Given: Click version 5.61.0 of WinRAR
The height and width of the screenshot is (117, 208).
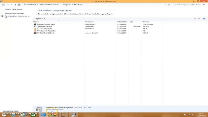Looking at the screenshot, I should tap(145, 33).
